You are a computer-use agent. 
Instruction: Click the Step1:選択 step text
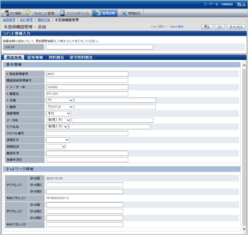[158, 27]
